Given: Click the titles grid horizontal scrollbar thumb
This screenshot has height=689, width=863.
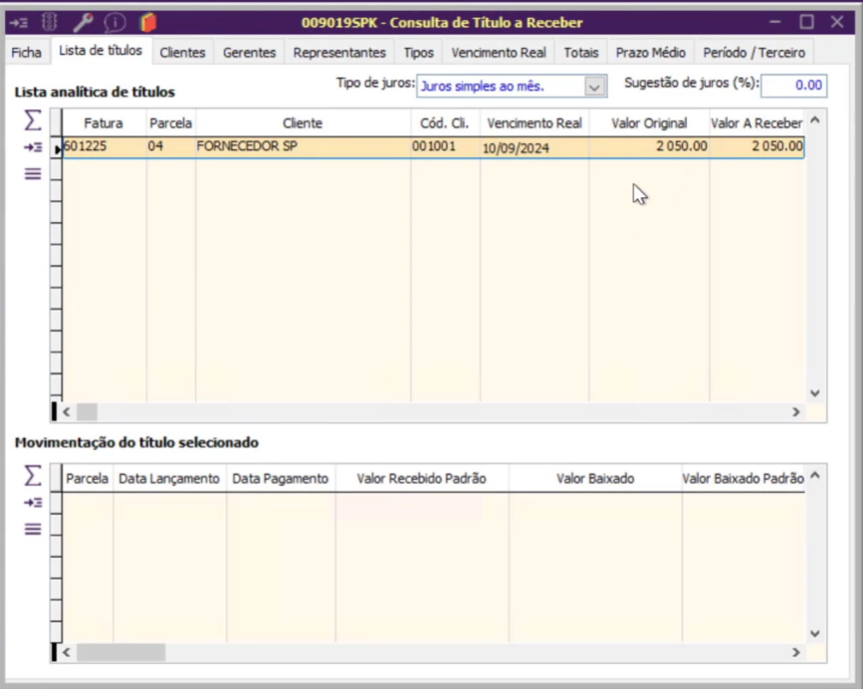Looking at the screenshot, I should (x=87, y=411).
